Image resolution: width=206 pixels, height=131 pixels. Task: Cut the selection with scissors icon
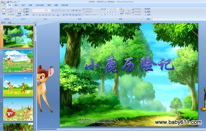click(10, 9)
